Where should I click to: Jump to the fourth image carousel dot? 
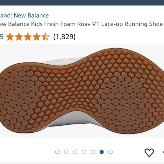point(84,152)
